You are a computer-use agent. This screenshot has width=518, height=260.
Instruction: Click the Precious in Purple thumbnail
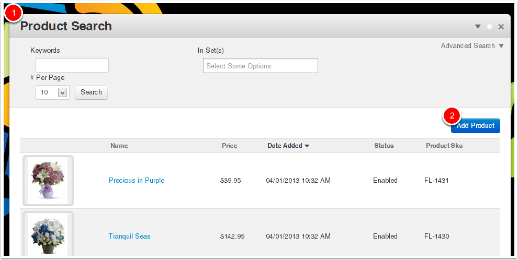(48, 181)
